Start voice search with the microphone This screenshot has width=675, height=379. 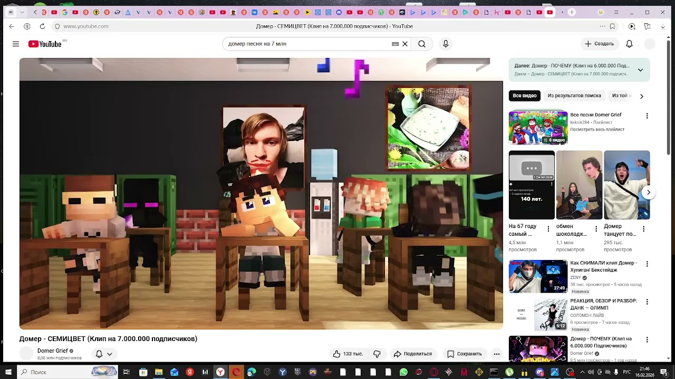pyautogui.click(x=446, y=44)
